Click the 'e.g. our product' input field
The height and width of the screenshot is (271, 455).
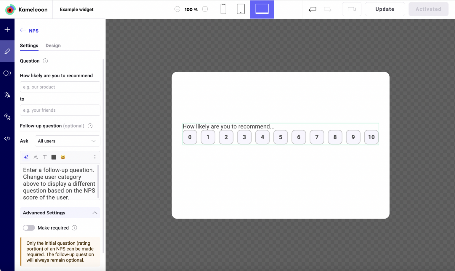60,87
